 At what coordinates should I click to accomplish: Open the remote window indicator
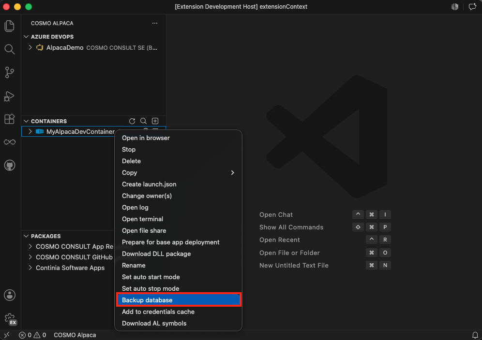click(x=7, y=335)
